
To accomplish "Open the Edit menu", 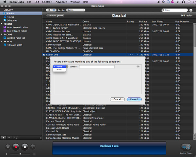I will coord(37,2).
